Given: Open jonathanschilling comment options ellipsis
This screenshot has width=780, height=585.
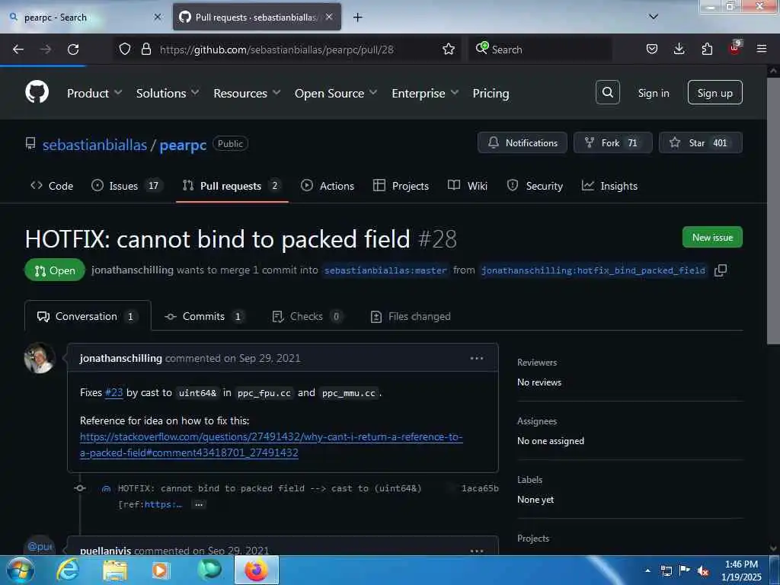Looking at the screenshot, I should click(x=477, y=358).
